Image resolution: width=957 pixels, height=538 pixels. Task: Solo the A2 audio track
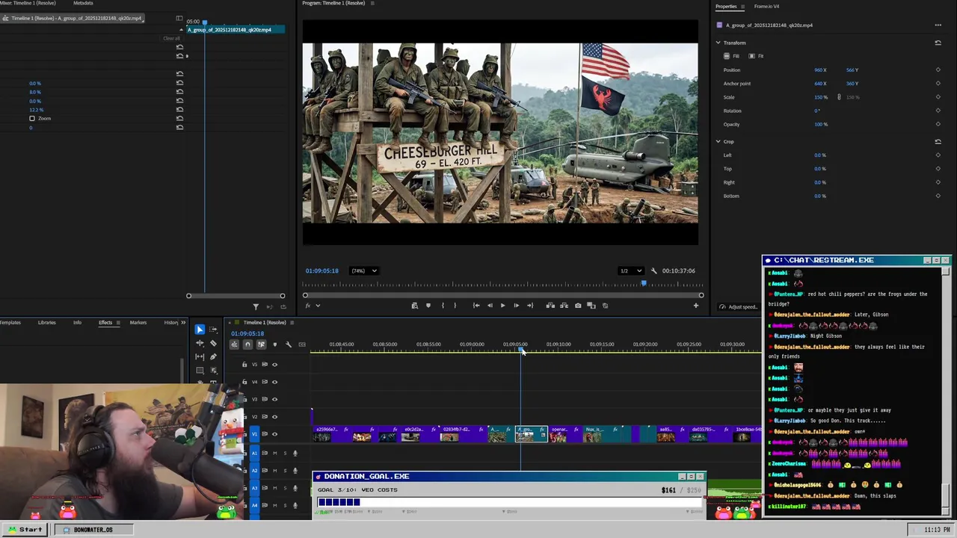point(284,470)
